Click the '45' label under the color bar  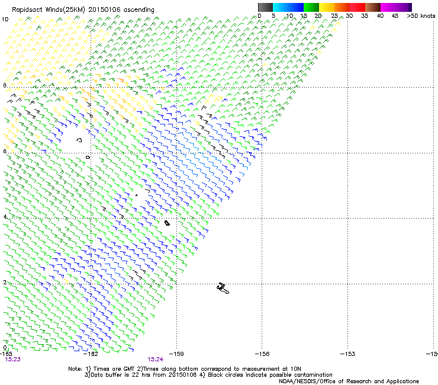(395, 16)
